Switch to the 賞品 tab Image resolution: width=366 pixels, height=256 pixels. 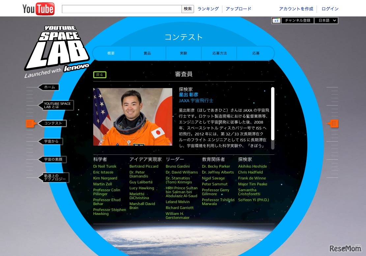pos(147,53)
